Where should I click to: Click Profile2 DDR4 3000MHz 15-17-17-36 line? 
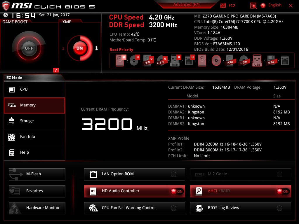coord(215,150)
